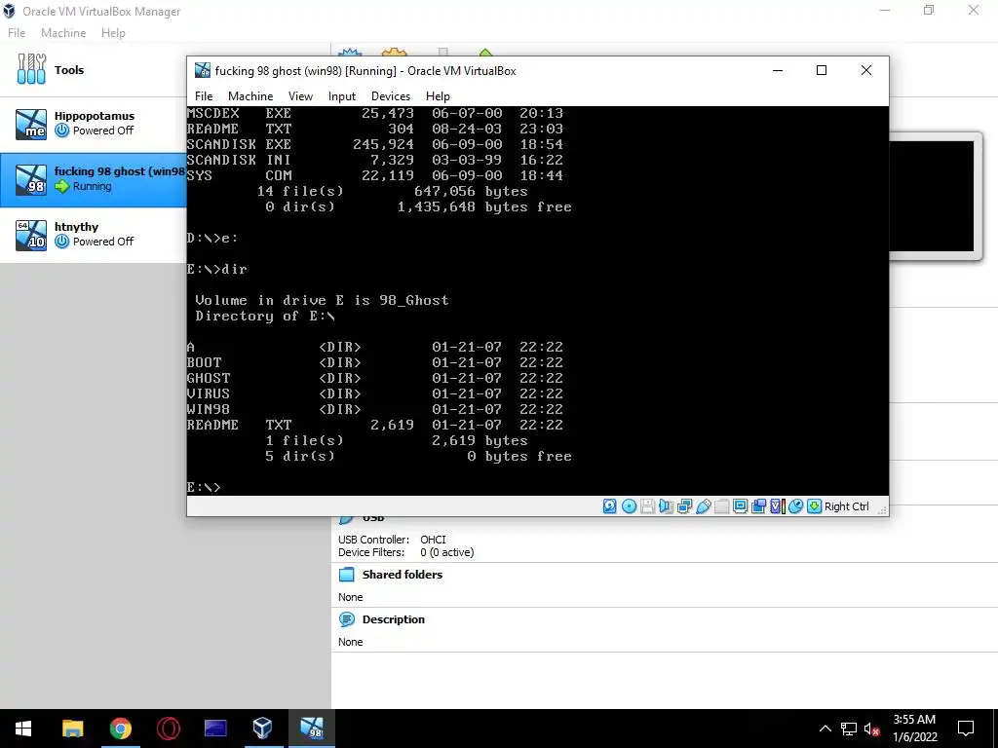
Task: Click the Description speech bubble icon
Action: [x=347, y=619]
